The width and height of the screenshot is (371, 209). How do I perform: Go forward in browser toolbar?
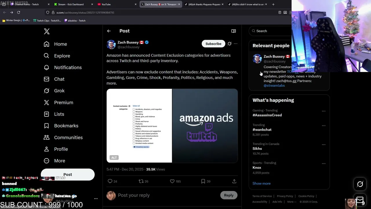[11, 12]
